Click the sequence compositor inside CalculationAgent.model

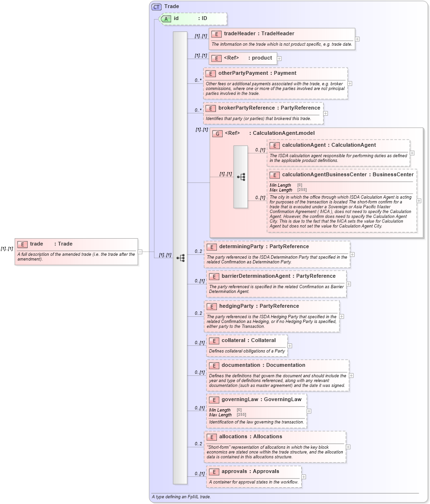coord(241,177)
